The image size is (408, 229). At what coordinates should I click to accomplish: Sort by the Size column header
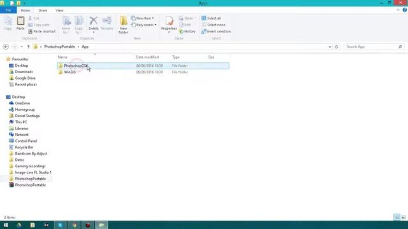pos(211,57)
